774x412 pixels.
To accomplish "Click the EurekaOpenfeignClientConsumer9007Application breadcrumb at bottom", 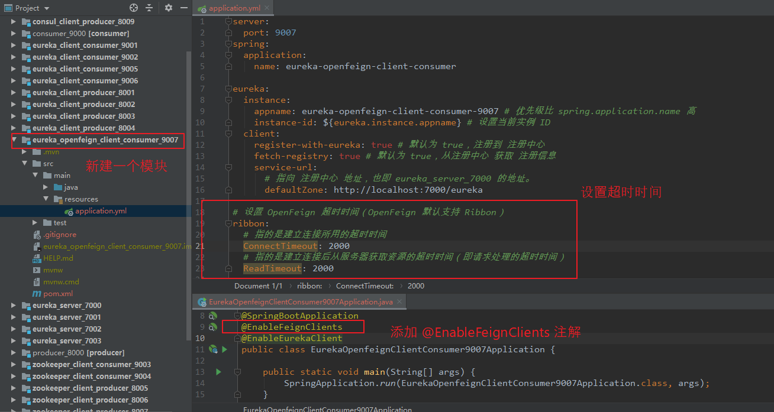I will point(327,409).
